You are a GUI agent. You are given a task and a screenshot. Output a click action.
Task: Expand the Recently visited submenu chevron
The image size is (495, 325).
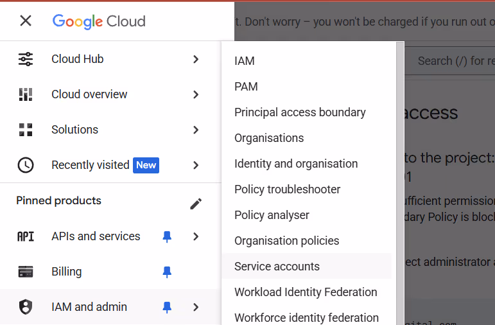(196, 165)
